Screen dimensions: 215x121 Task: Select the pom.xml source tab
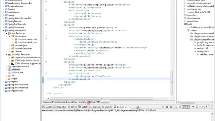pos(105,102)
